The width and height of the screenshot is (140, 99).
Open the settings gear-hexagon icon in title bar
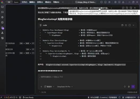tap(115, 2)
